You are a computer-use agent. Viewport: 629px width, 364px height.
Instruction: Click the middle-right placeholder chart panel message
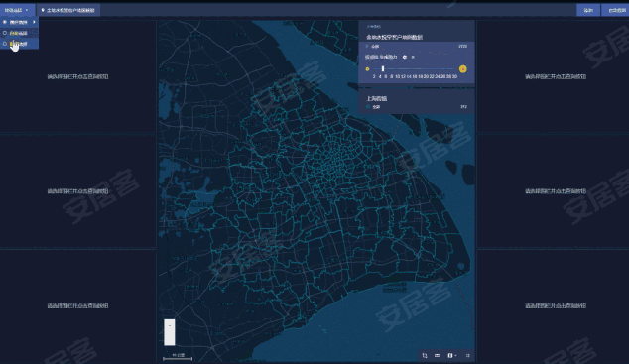pyautogui.click(x=556, y=191)
